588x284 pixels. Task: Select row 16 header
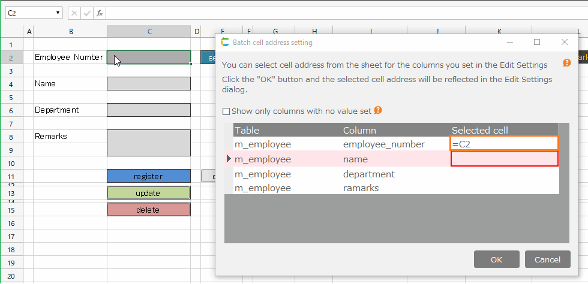[x=11, y=223]
